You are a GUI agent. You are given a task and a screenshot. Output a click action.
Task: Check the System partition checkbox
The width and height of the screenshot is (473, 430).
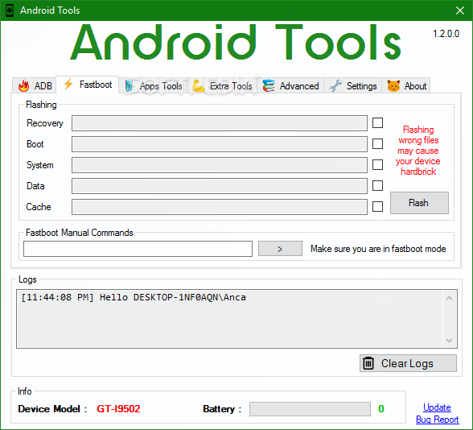(377, 165)
